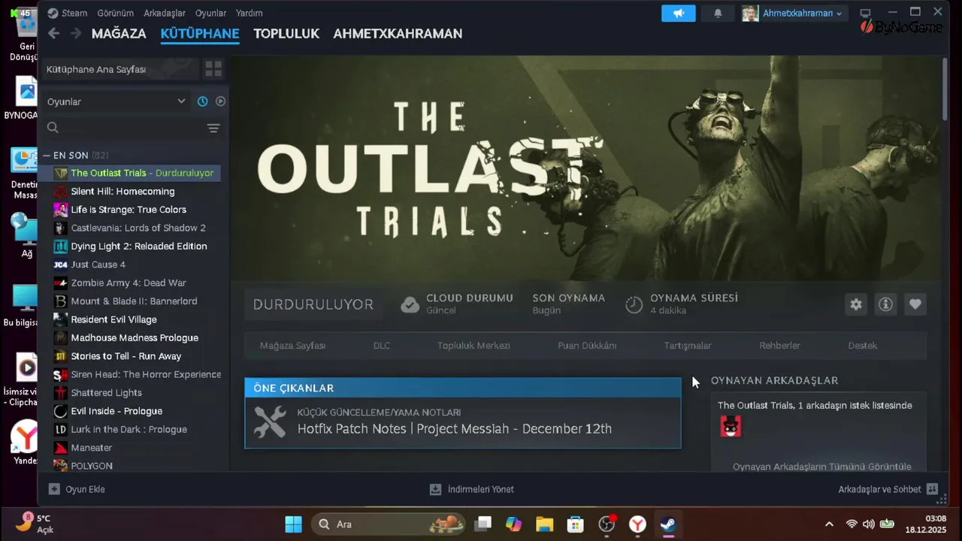Open game settings gear for Outlast Trials
Screen dimensions: 962x541
pos(856,304)
